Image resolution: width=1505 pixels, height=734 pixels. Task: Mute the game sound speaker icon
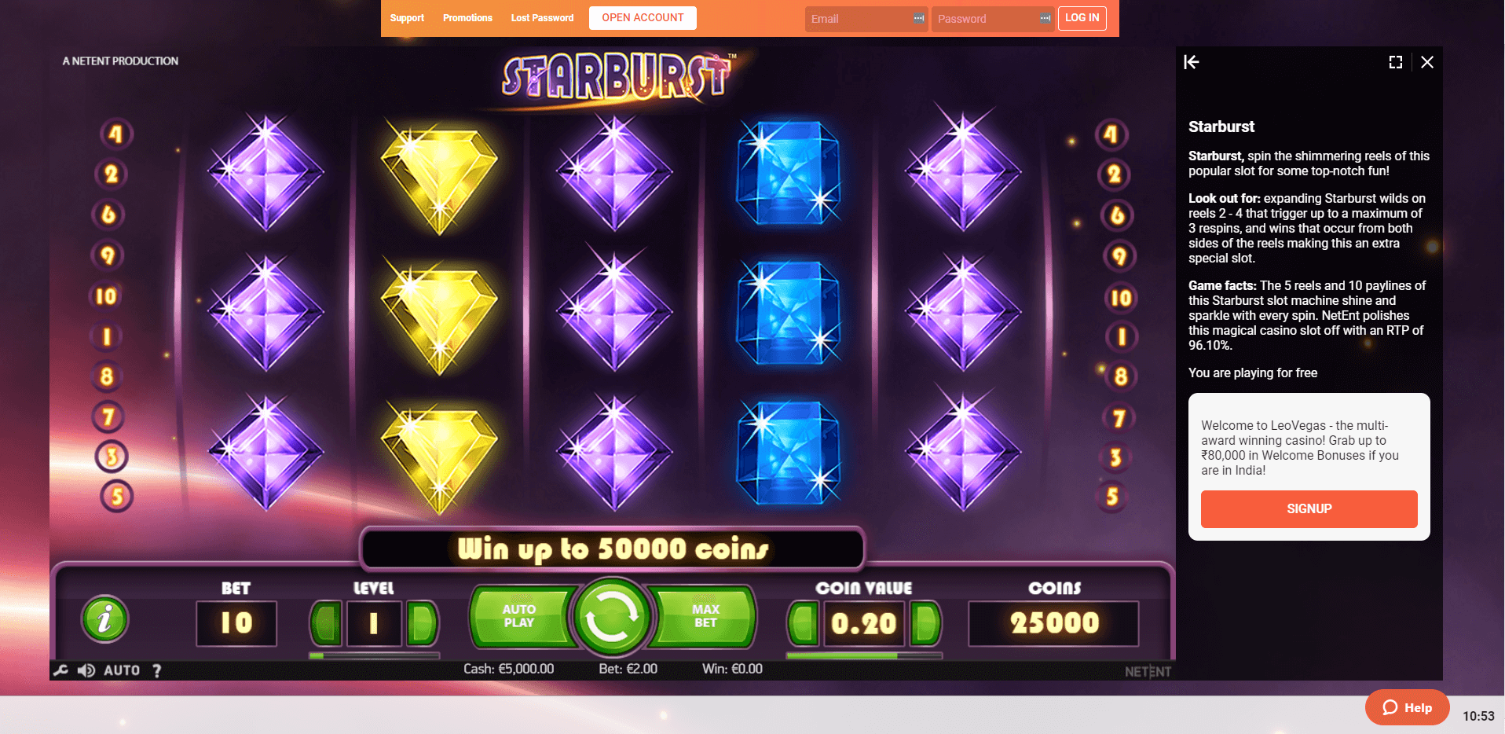86,670
